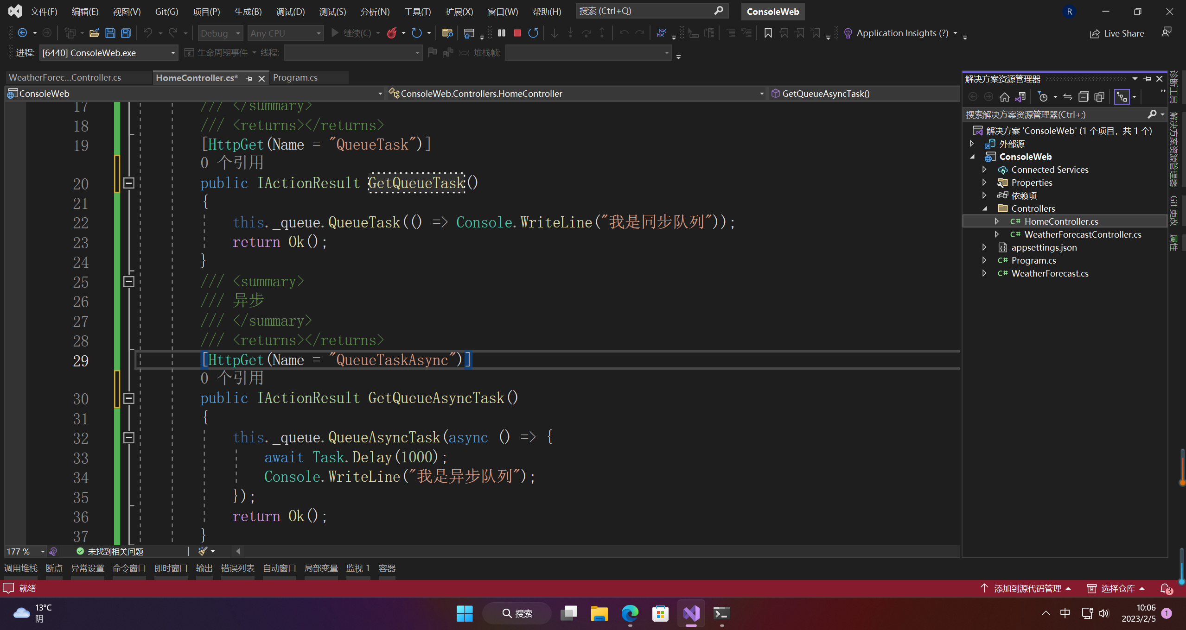This screenshot has width=1186, height=630.
Task: Click the Stop Debugging red square
Action: pos(517,33)
